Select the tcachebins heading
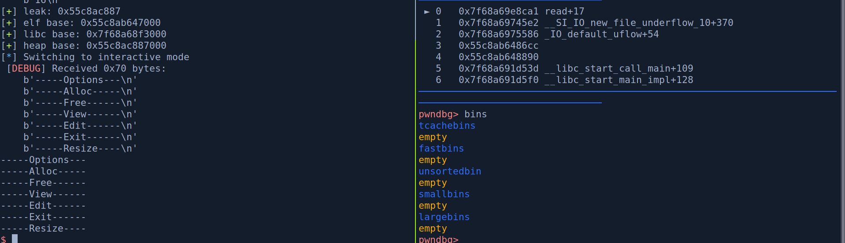 [447, 126]
